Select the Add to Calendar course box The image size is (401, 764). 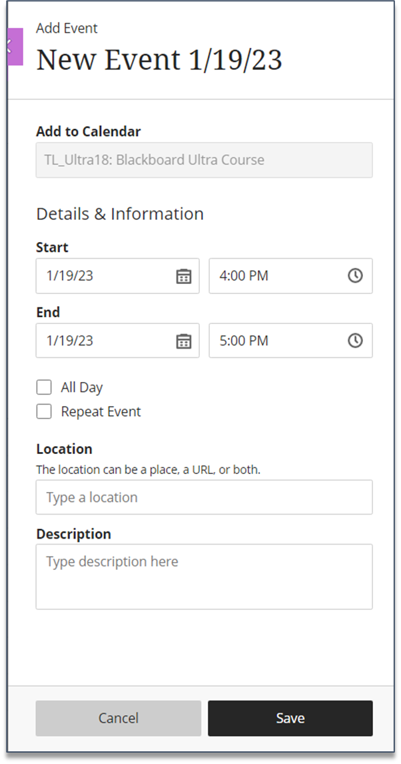(x=204, y=160)
